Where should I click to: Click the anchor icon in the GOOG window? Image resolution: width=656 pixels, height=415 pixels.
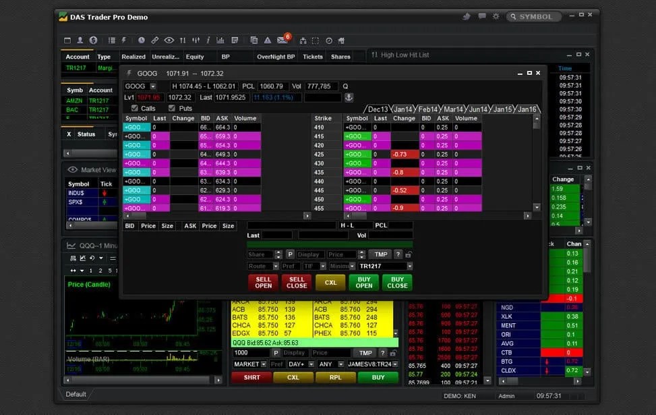pos(349,97)
